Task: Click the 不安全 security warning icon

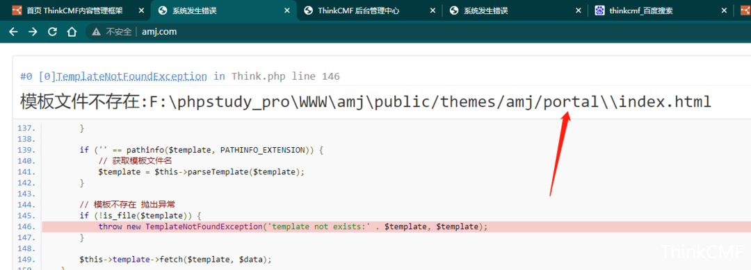Action: tap(96, 32)
